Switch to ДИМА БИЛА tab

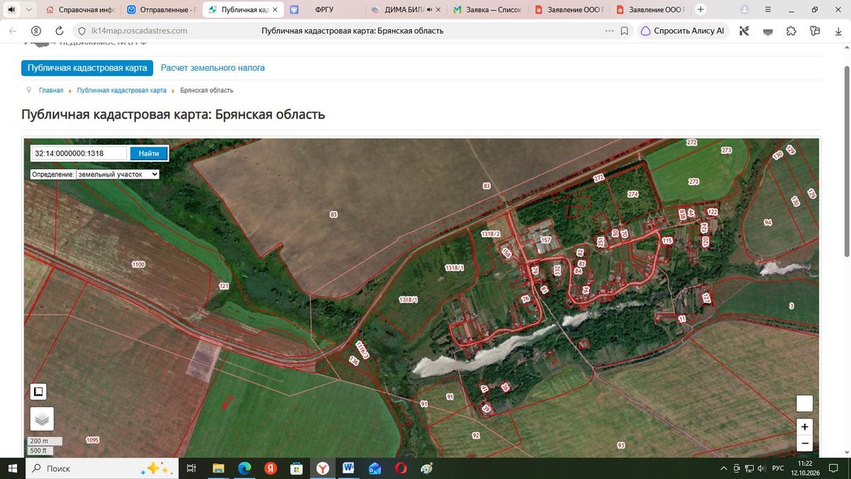[x=406, y=10]
